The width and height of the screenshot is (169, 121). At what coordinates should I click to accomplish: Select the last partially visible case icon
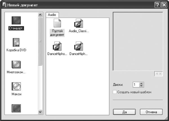click(16, 108)
